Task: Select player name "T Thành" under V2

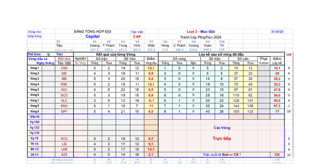Action: coord(109,46)
